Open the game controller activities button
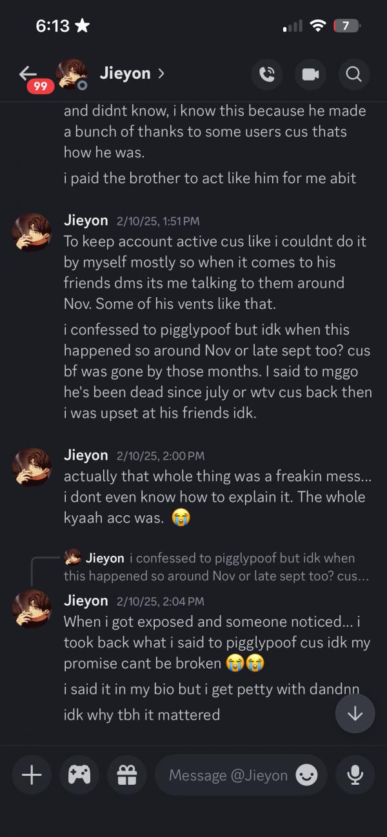The width and height of the screenshot is (387, 837). click(x=79, y=774)
